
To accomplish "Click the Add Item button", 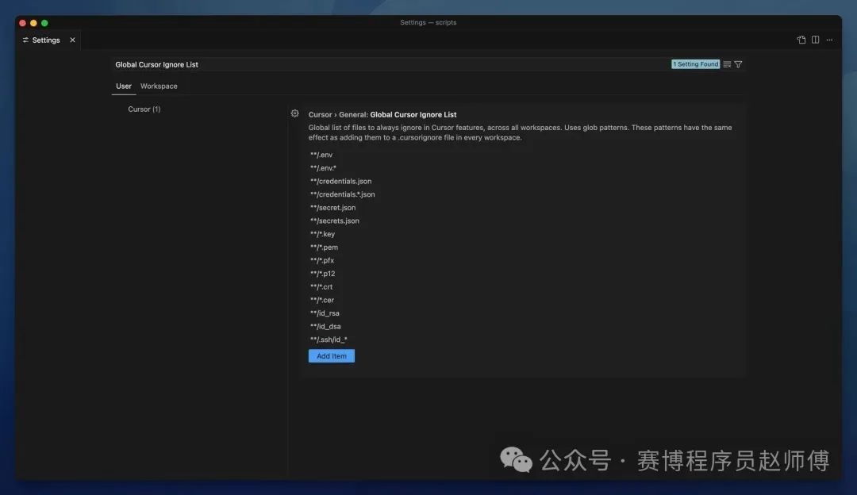I will pos(331,356).
